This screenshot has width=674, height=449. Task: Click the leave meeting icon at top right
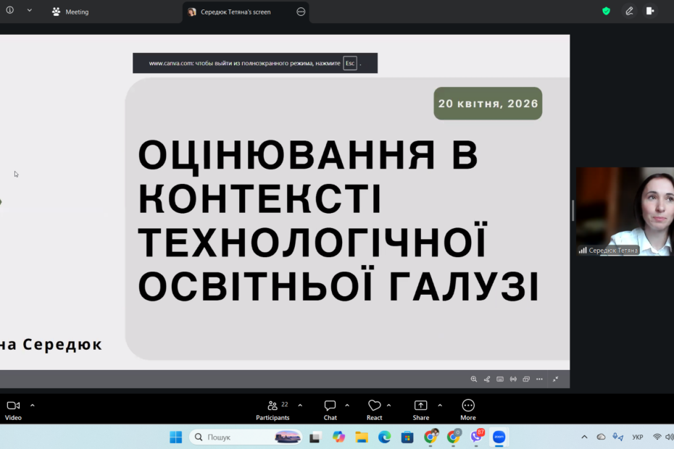pos(650,11)
